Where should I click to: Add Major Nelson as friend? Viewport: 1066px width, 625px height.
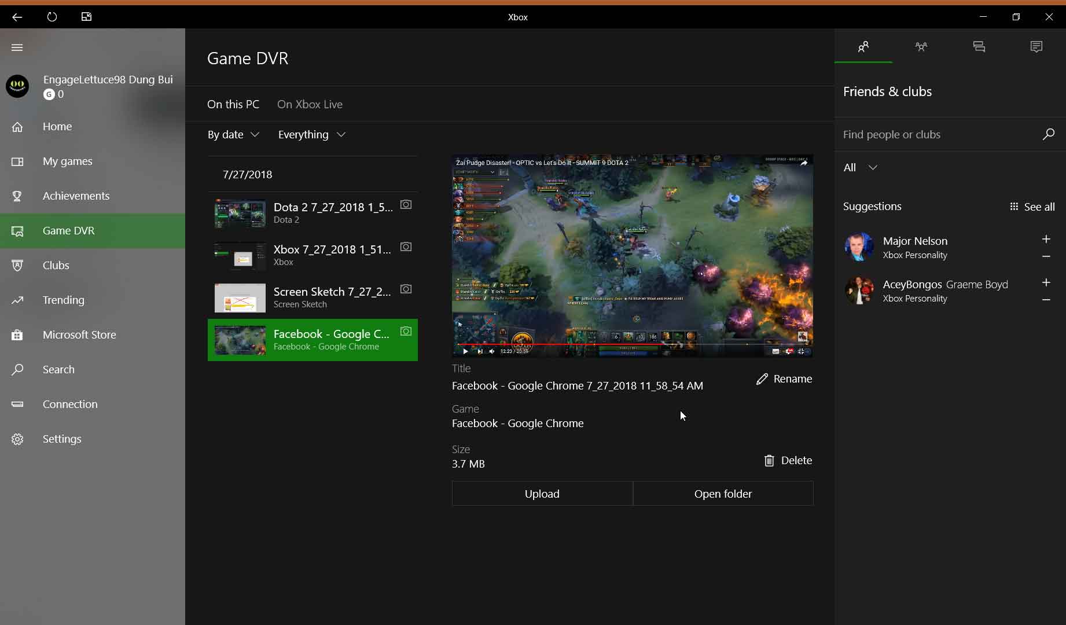(1046, 239)
